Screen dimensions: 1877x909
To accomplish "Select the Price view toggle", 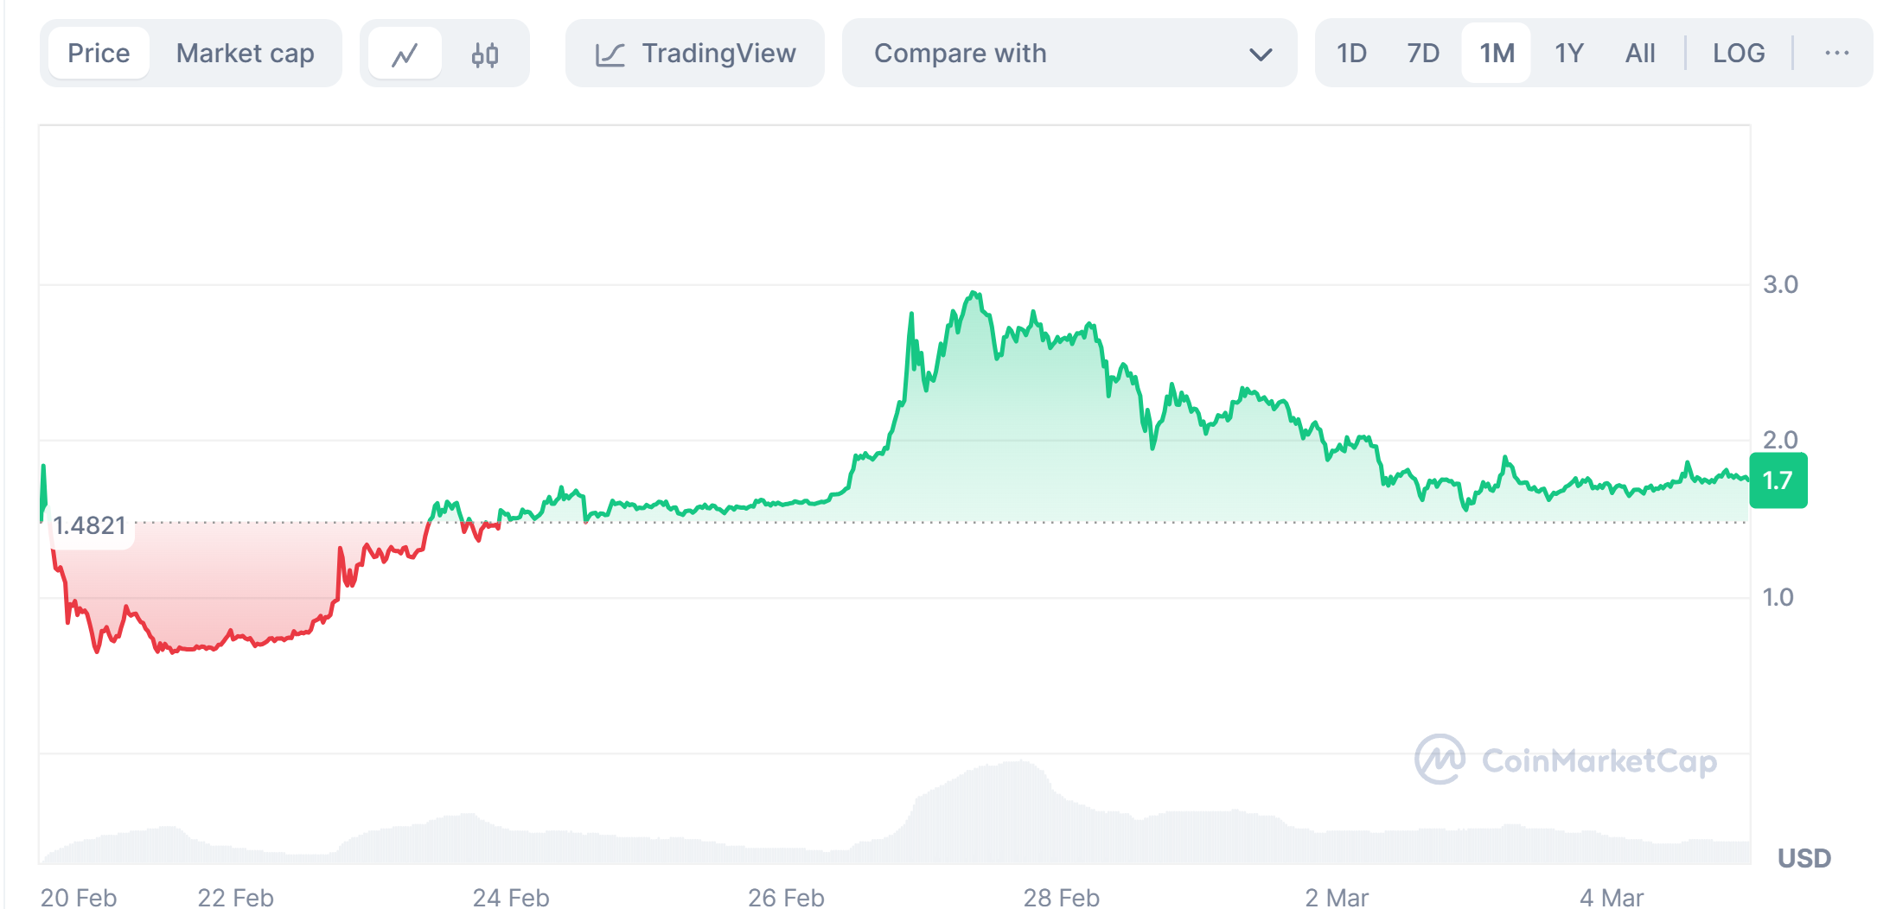I will coord(99,54).
